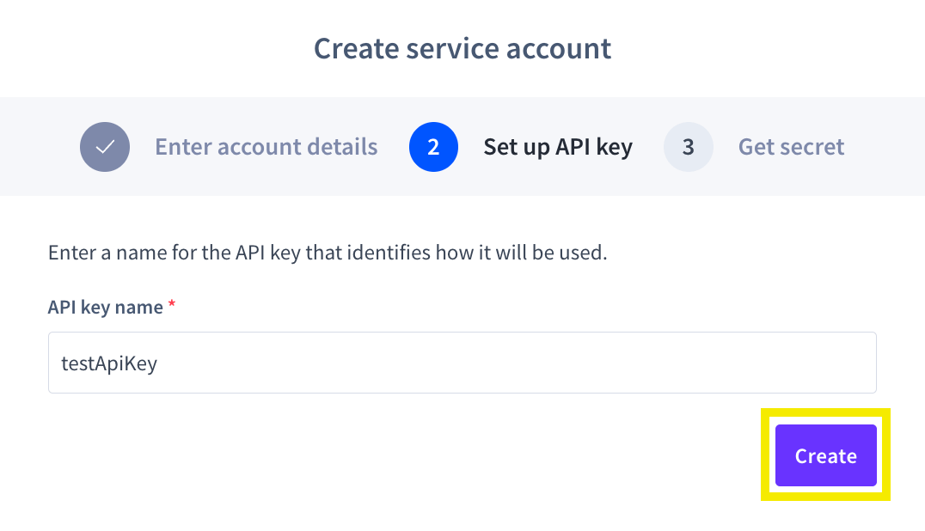Viewport: 925px width, 531px height.
Task: Select the Set up API key step
Action: pos(557,147)
